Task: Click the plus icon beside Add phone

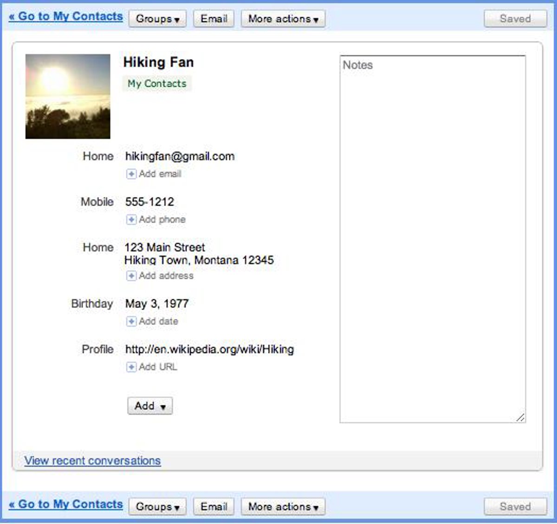Action: (x=131, y=220)
